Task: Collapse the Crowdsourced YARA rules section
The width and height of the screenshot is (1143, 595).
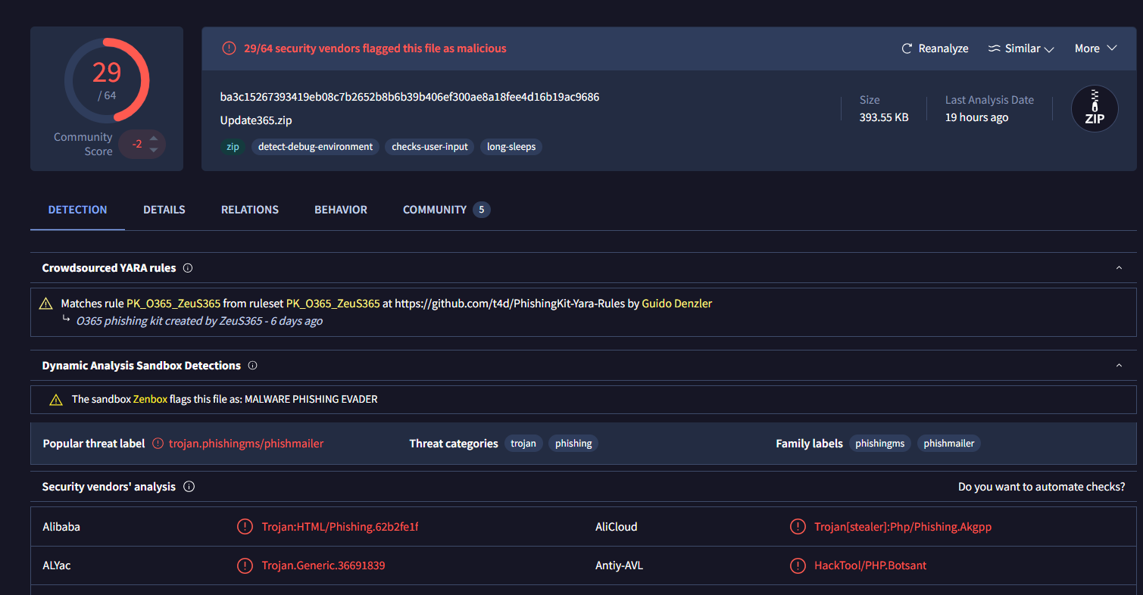Action: (1119, 268)
